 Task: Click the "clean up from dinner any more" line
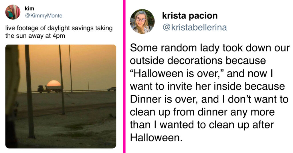pos(202,112)
